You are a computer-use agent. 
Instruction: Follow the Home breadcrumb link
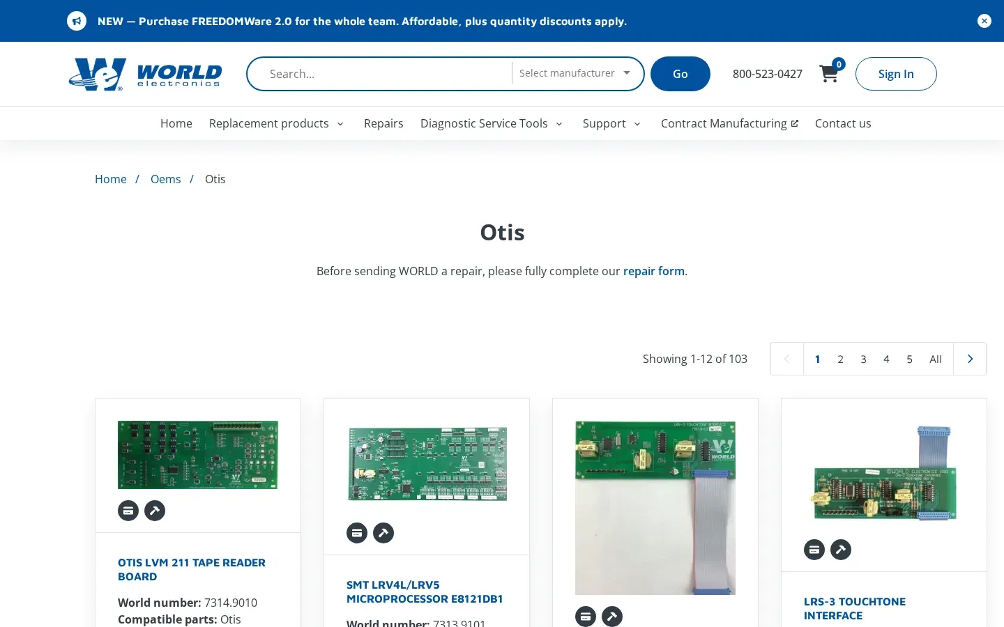point(111,179)
